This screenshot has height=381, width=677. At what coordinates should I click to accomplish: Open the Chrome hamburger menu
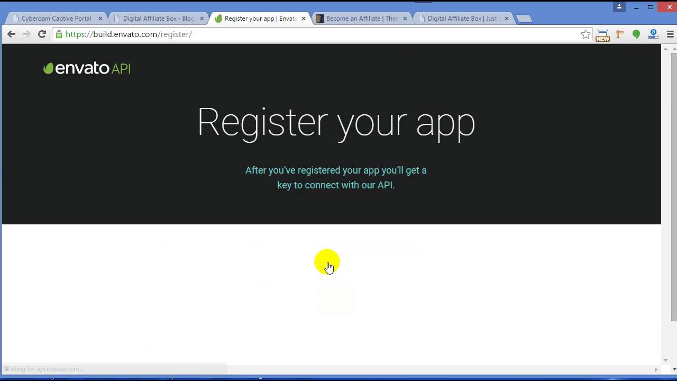pyautogui.click(x=670, y=34)
